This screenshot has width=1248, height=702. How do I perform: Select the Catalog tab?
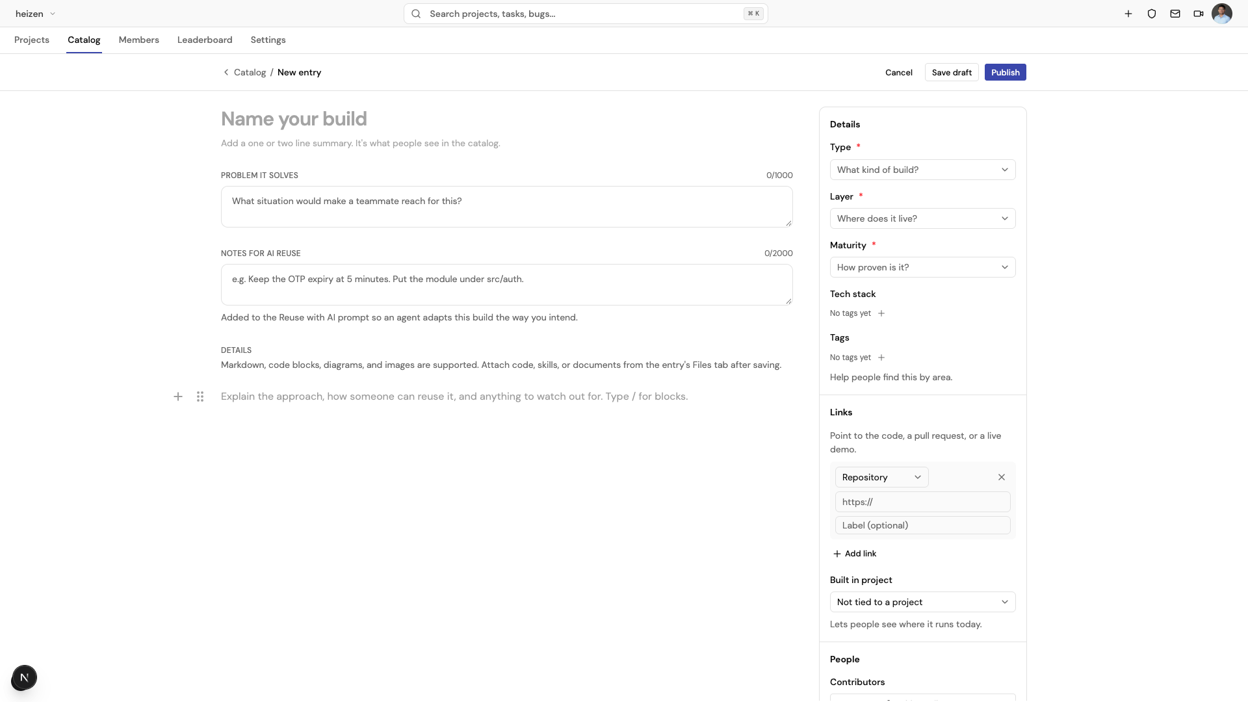click(84, 40)
